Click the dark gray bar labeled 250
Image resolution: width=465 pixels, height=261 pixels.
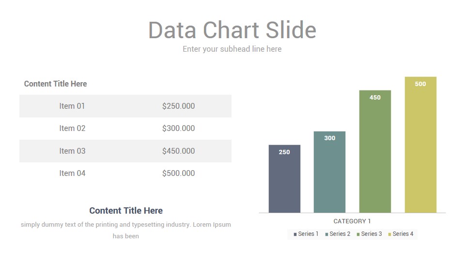point(284,179)
